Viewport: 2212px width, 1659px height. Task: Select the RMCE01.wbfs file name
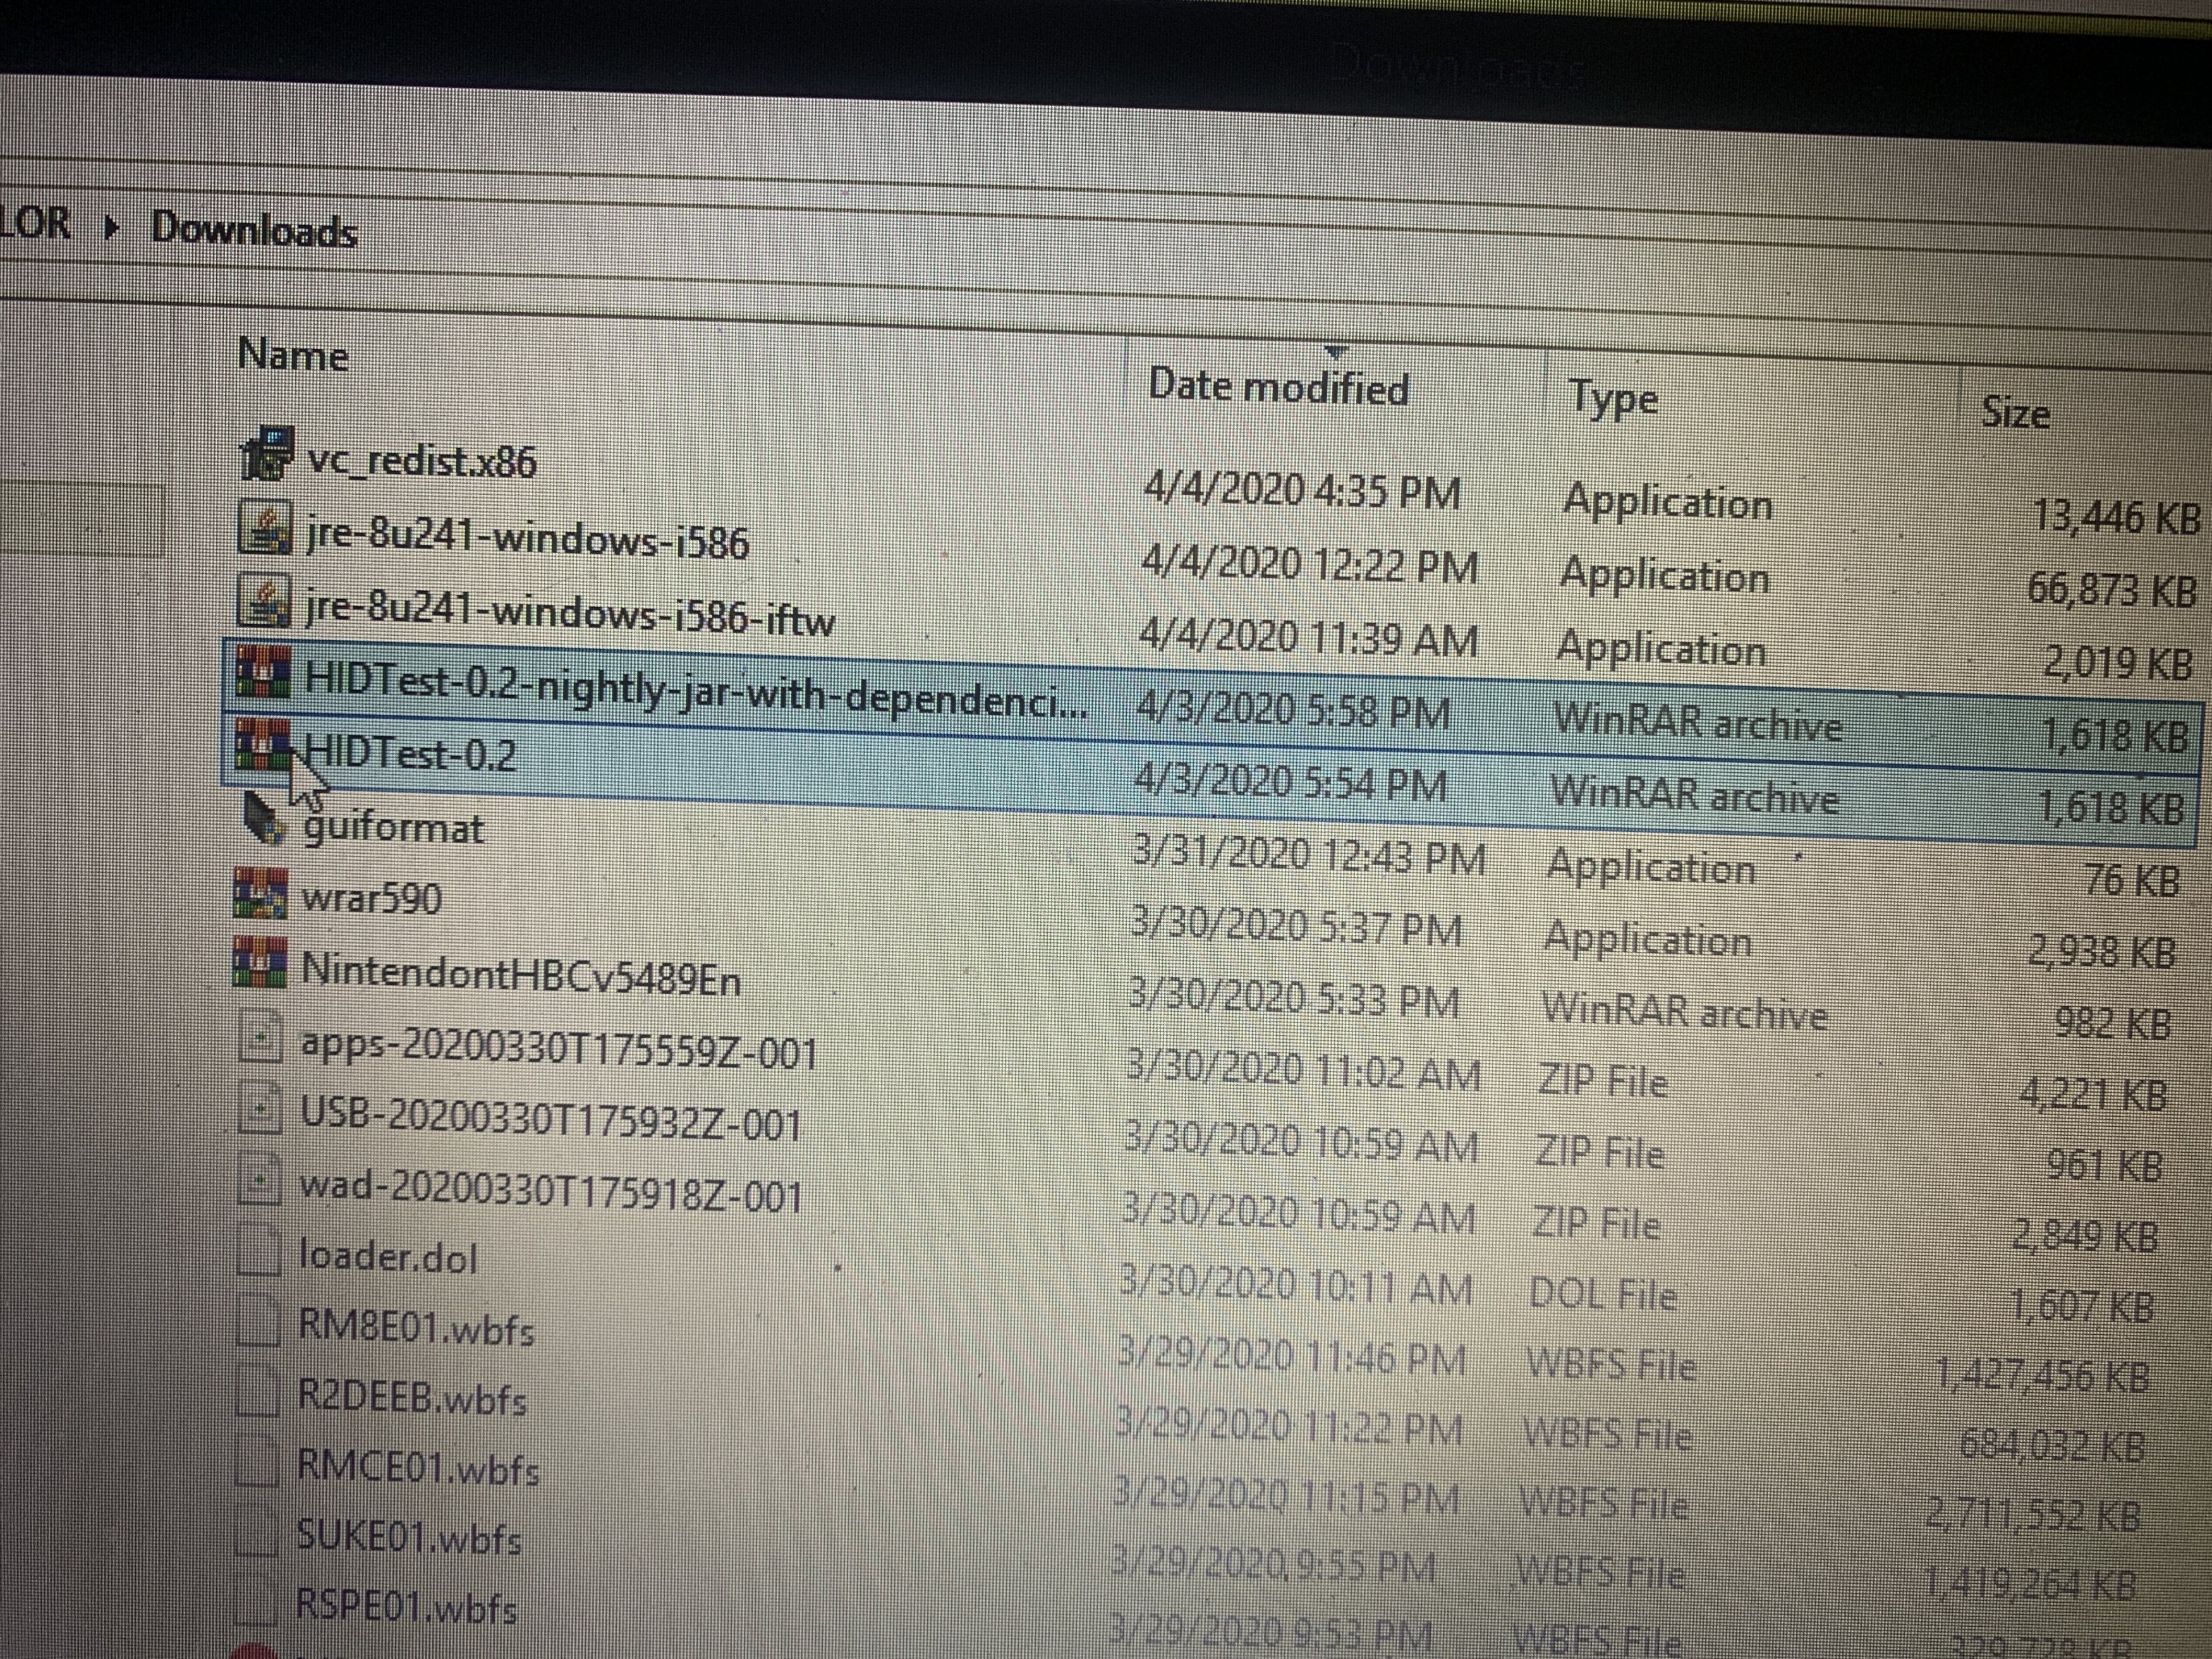coord(418,1468)
